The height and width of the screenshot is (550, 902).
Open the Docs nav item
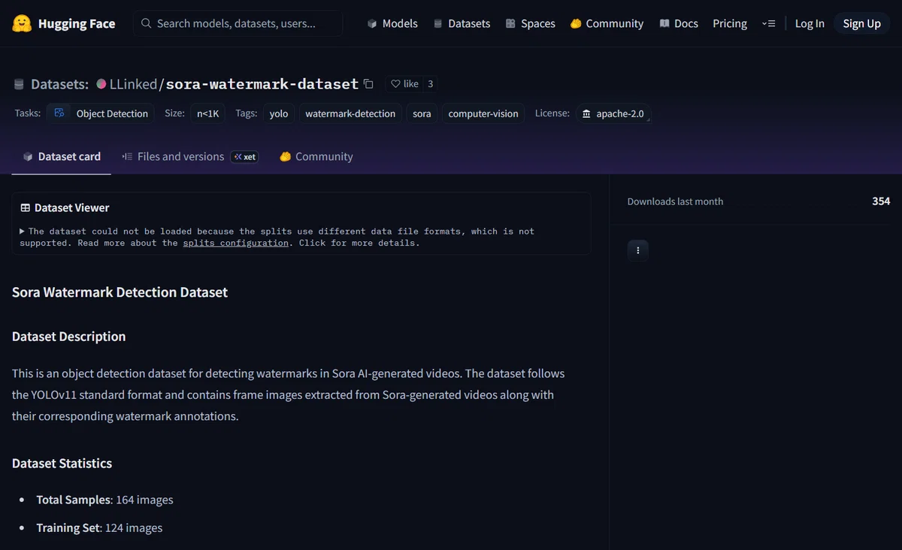[x=679, y=23]
